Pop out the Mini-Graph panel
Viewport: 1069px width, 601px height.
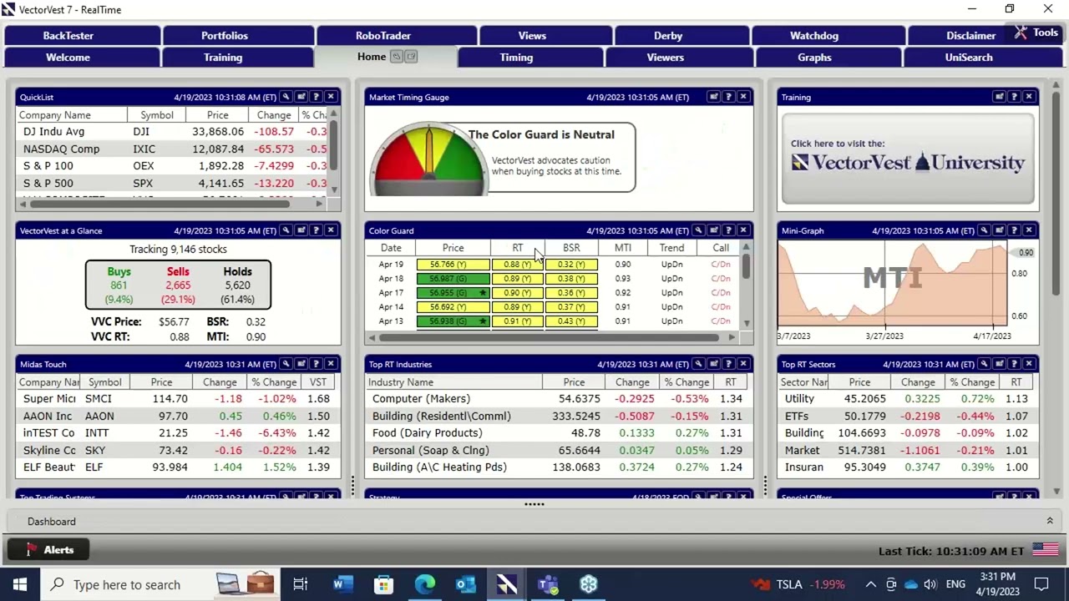point(999,230)
